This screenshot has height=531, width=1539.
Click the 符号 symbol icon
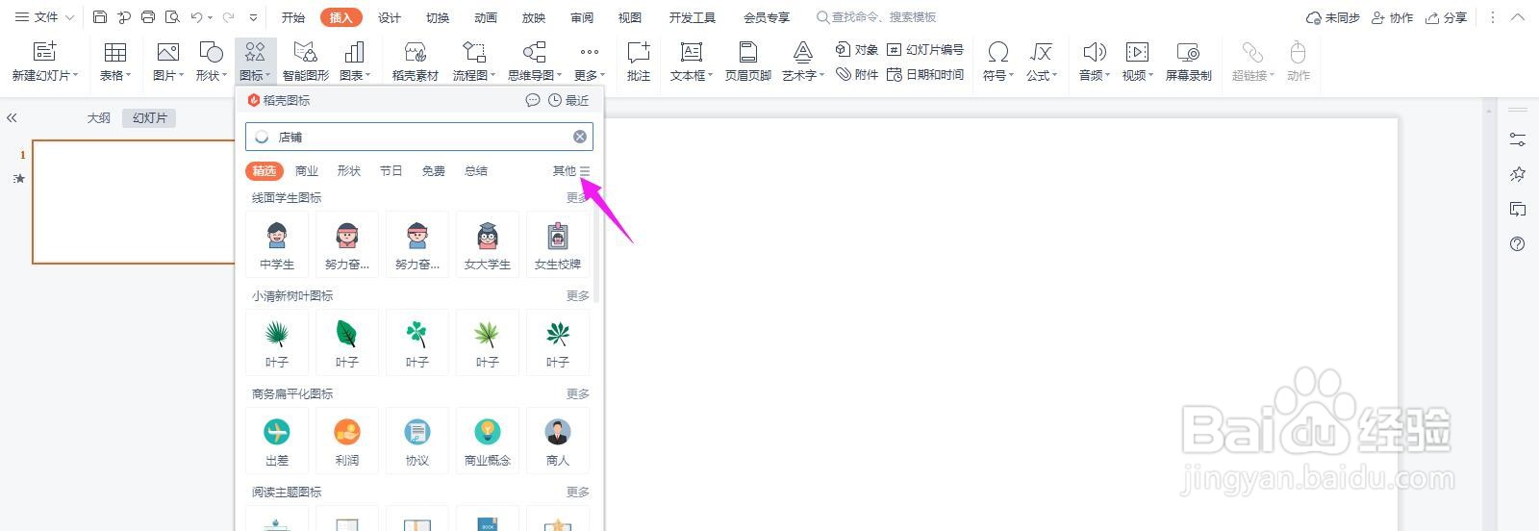click(x=998, y=52)
